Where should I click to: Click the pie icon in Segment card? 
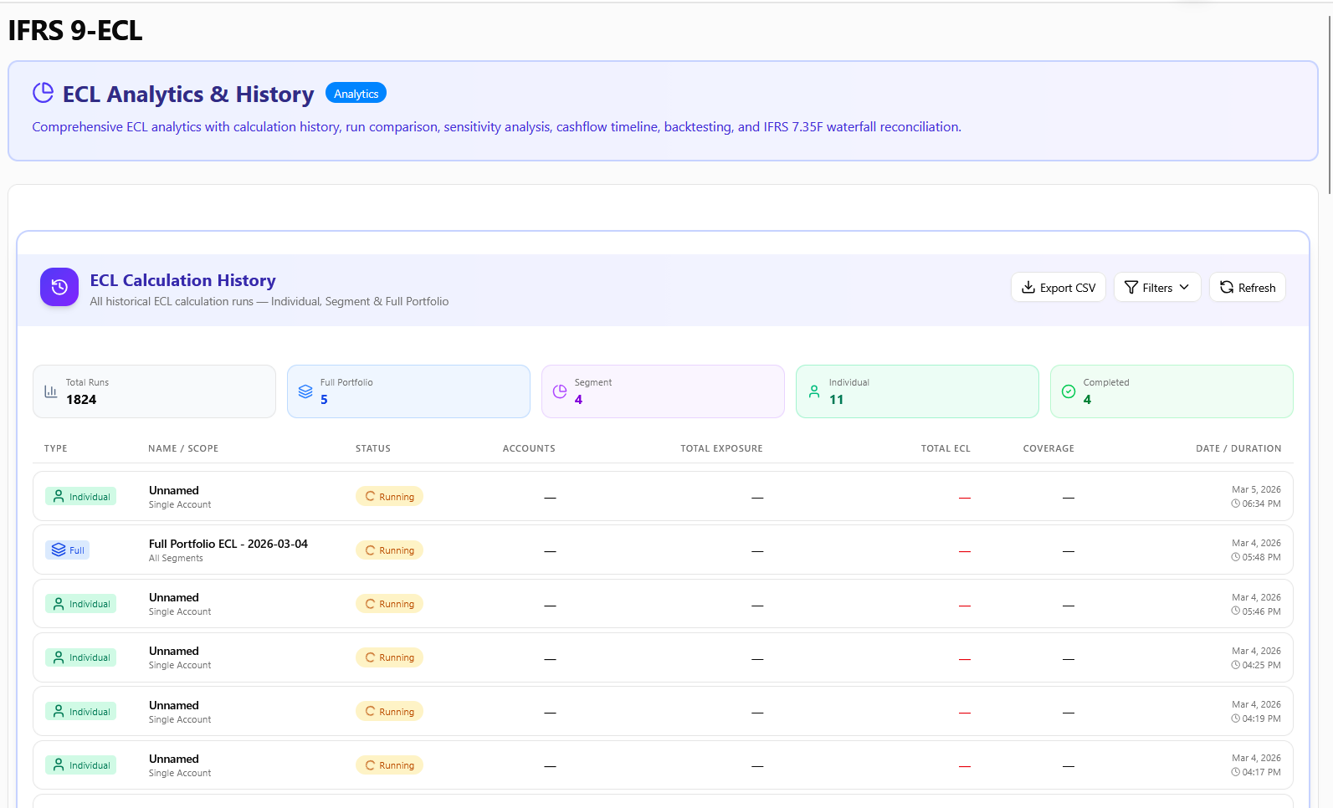coord(560,391)
